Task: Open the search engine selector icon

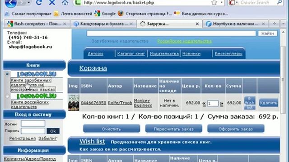Action: coord(233,3)
